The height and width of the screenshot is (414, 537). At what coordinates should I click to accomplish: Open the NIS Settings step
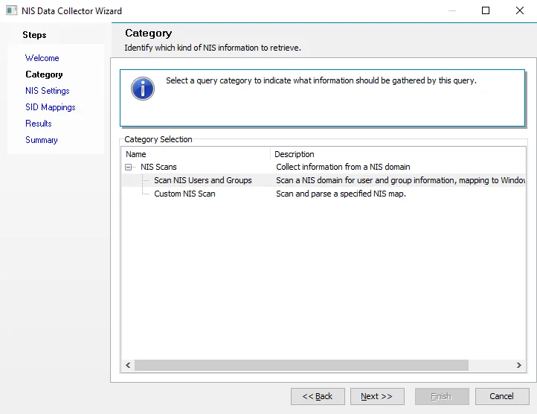point(48,91)
